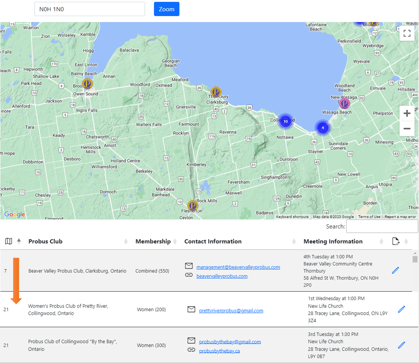This screenshot has width=419, height=363.
Task: Edit the Women's Probus Club of Pretty River row
Action: pyautogui.click(x=402, y=309)
